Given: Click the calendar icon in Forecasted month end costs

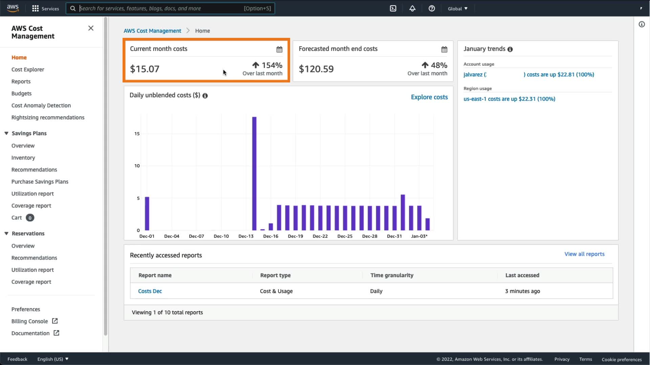Looking at the screenshot, I should (x=444, y=49).
